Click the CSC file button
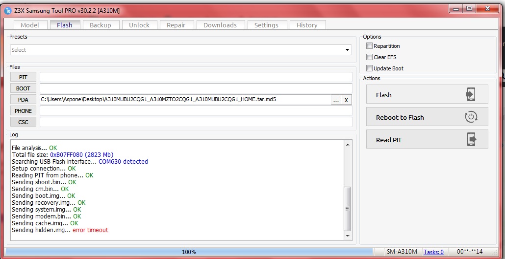 pos(23,122)
